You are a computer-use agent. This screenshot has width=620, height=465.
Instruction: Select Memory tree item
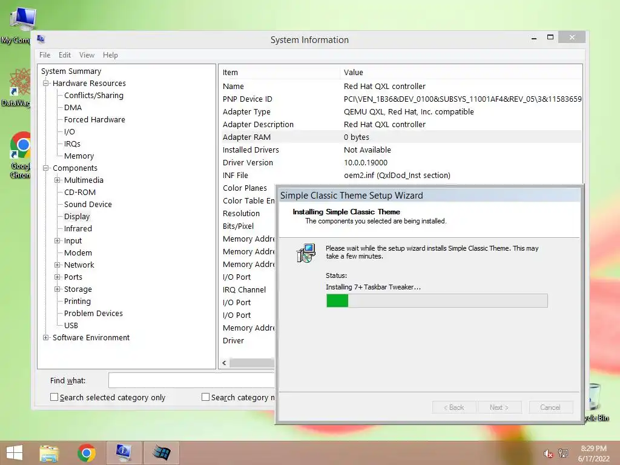click(x=79, y=156)
